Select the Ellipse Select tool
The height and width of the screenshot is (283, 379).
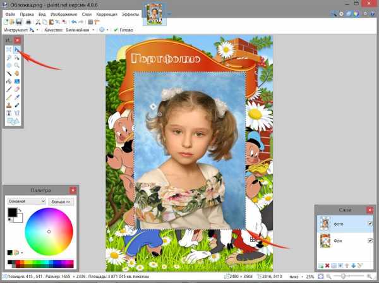9,66
